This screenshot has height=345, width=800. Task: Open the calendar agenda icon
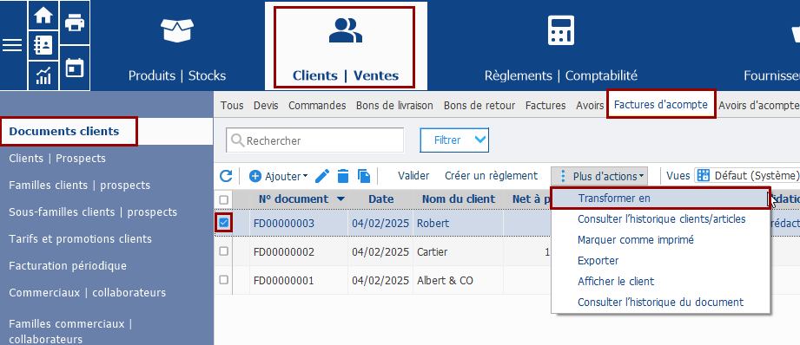pos(75,67)
